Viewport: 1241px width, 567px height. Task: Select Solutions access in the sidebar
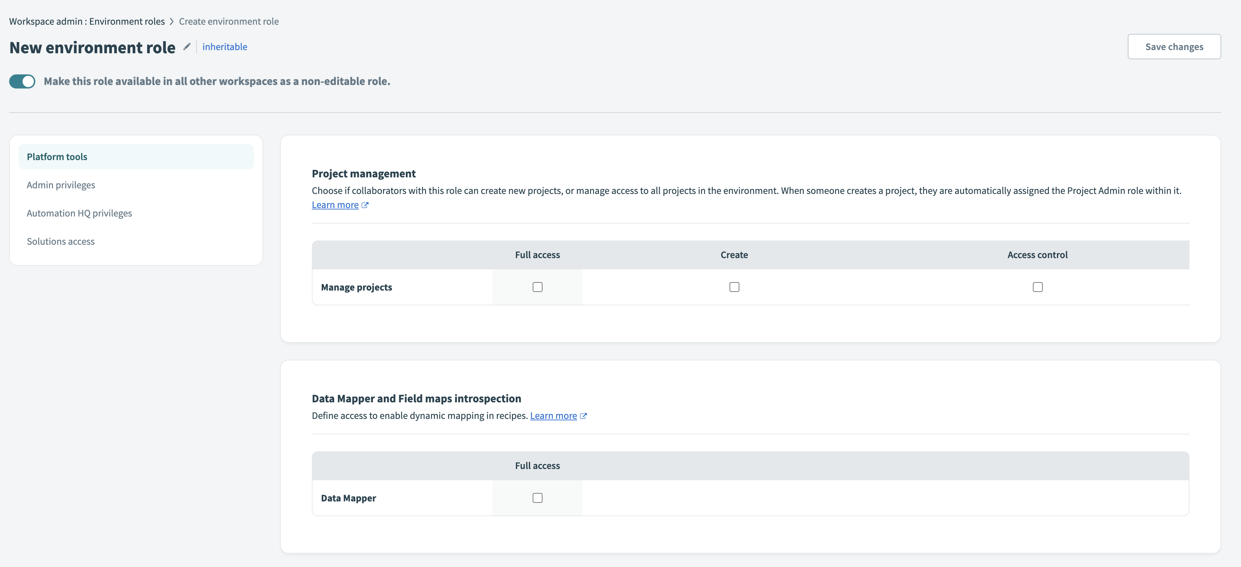click(x=60, y=241)
